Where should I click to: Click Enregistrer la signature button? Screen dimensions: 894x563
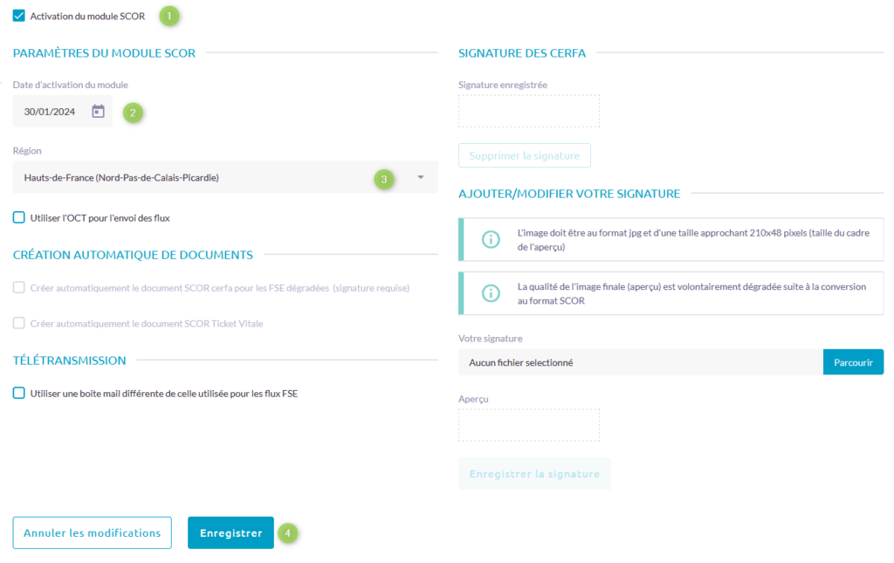533,473
